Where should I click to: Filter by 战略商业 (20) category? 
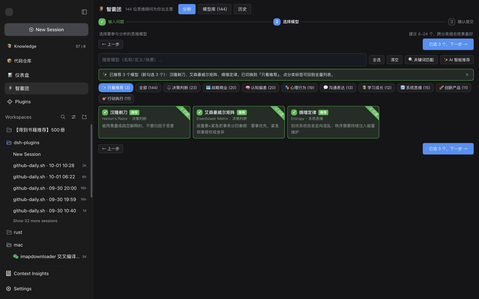(x=221, y=88)
